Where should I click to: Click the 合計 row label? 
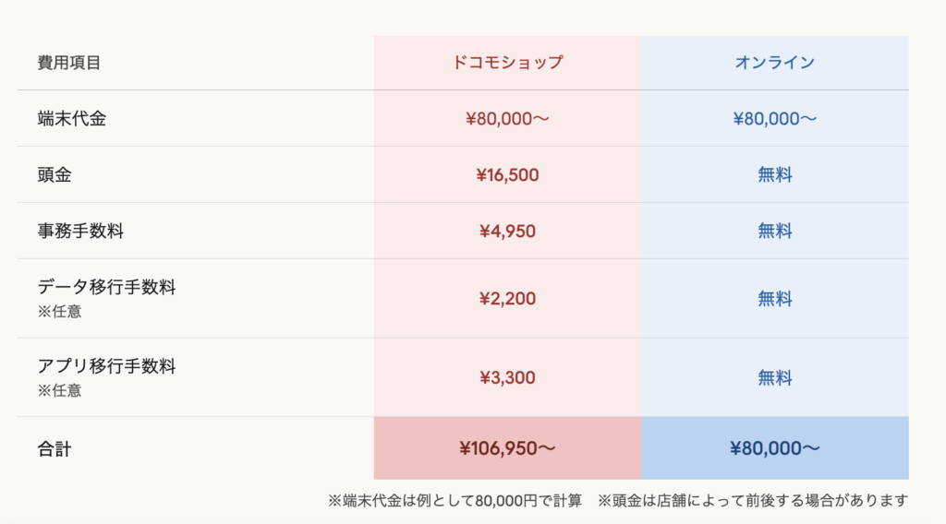point(55,449)
